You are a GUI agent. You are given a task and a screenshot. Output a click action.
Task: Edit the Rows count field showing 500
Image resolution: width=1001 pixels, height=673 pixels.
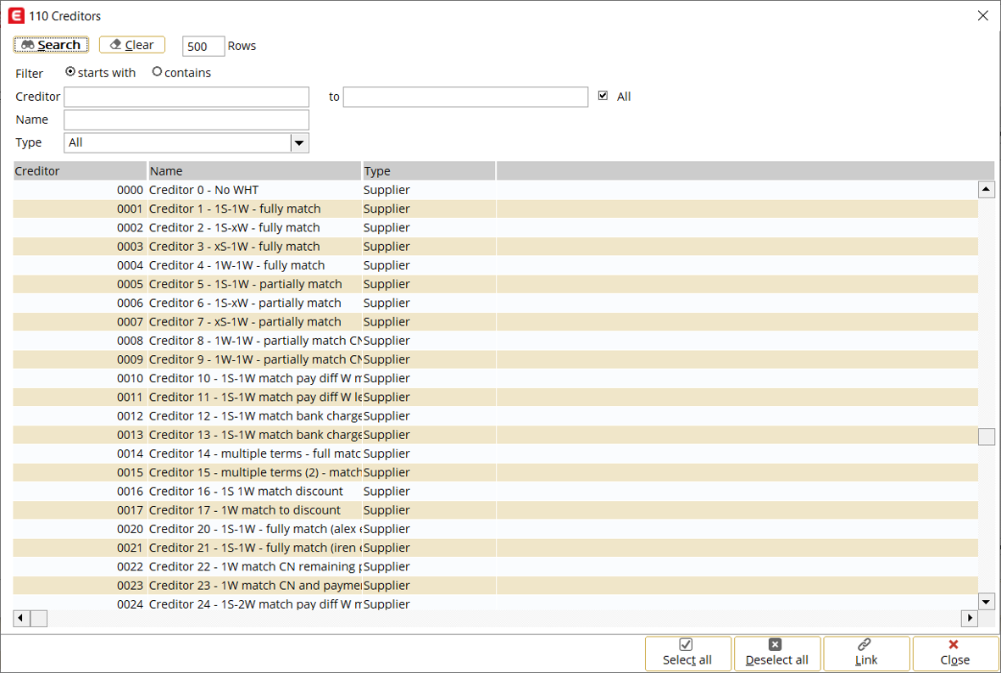pyautogui.click(x=203, y=46)
